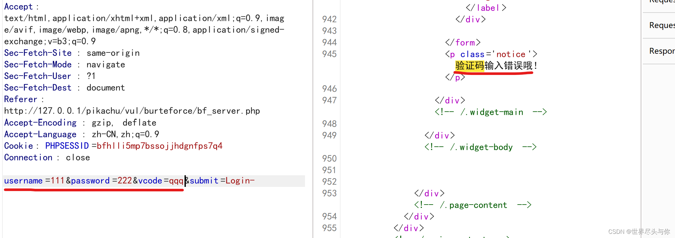The height and width of the screenshot is (238, 675).
Task: Click the text/html accept value line
Action: [144, 18]
